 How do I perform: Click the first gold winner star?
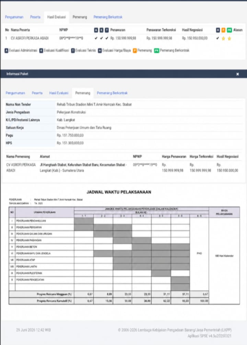[x=223, y=39]
